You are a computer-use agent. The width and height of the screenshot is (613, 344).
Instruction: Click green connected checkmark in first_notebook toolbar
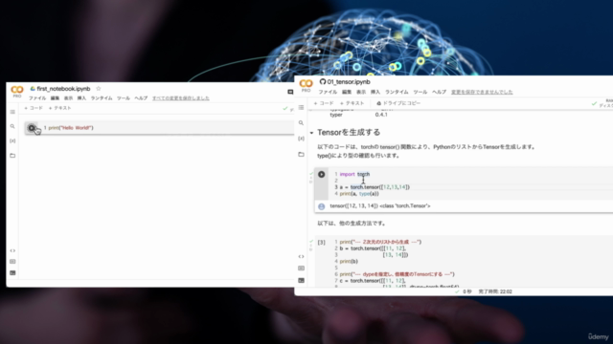coord(285,108)
